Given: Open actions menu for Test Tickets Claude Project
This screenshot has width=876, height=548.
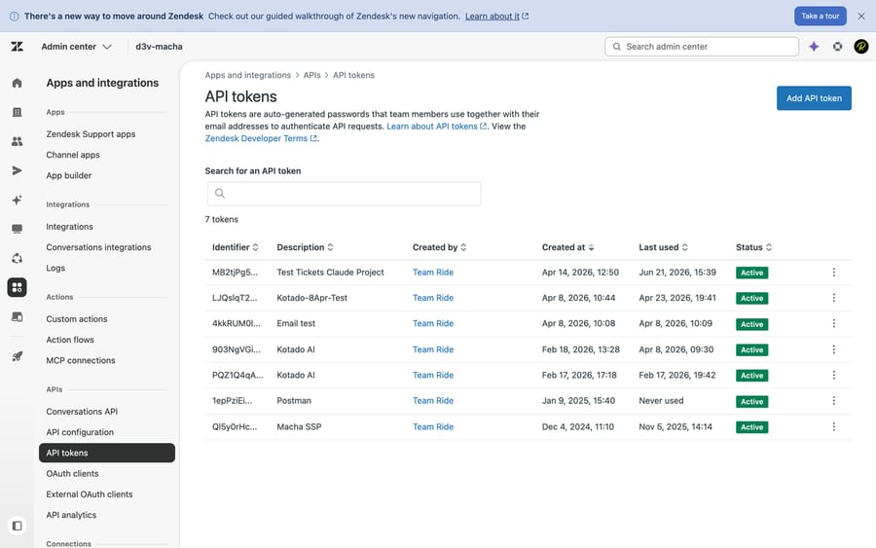Looking at the screenshot, I should (833, 272).
